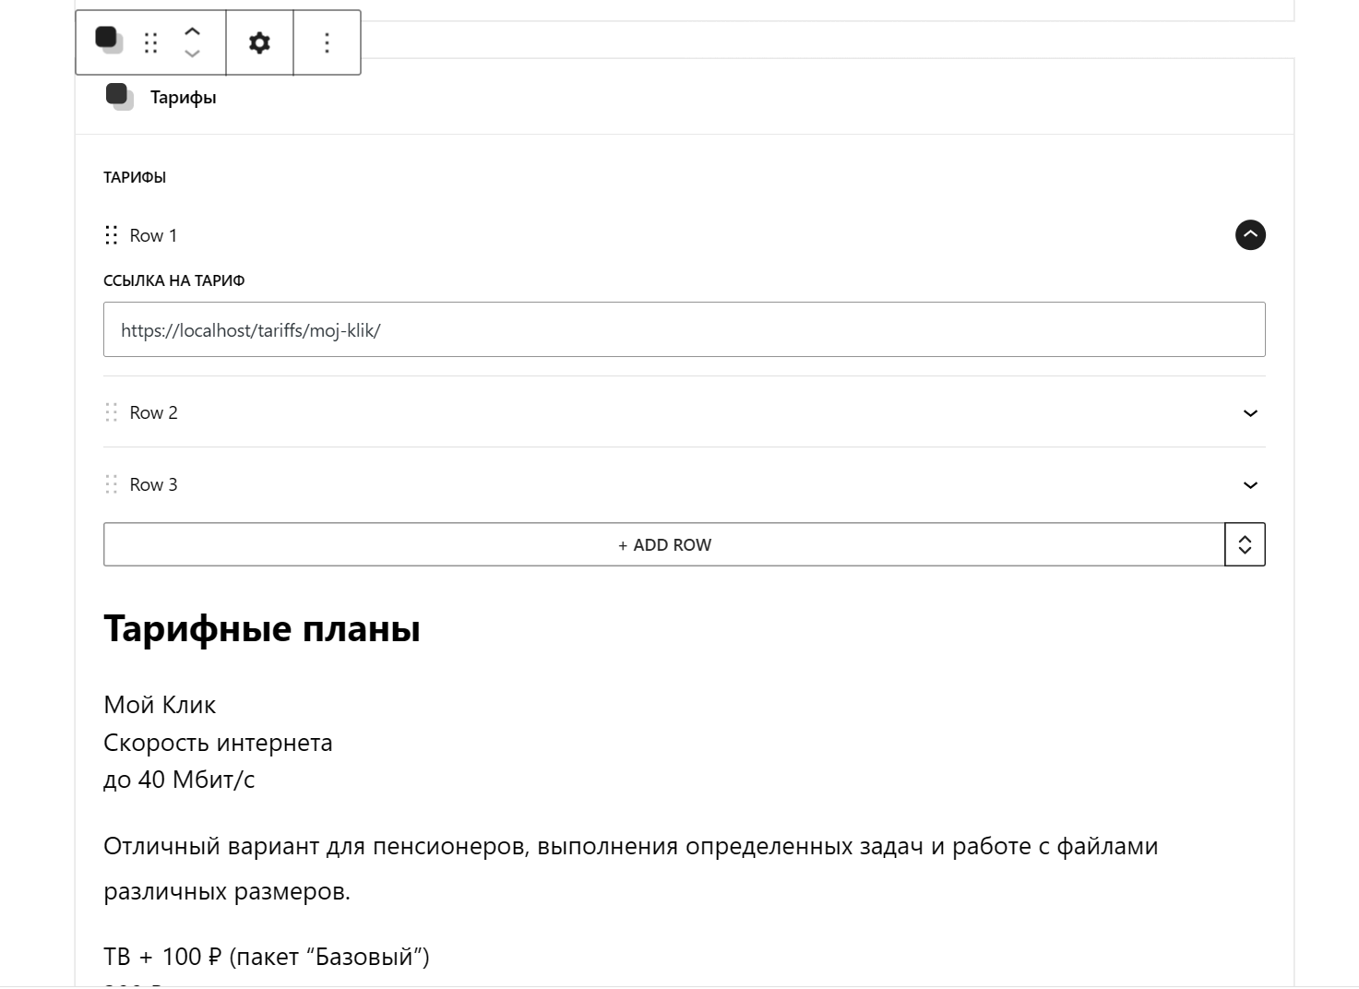
Task: Click the ССЫЛКА НА ТАРИФ field label
Action: pos(174,280)
